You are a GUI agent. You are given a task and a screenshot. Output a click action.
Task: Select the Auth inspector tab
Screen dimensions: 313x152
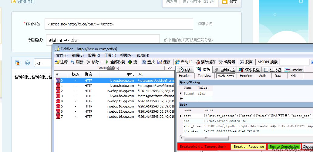pyautogui.click(x=262, y=76)
